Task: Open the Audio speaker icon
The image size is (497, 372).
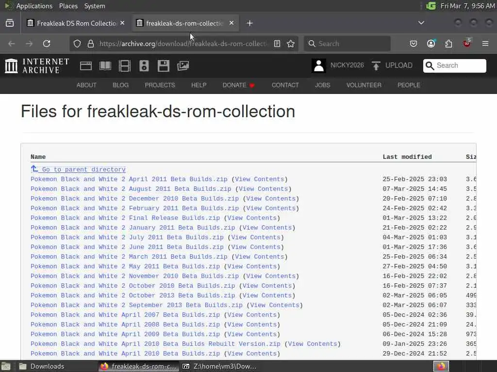Action: (144, 66)
